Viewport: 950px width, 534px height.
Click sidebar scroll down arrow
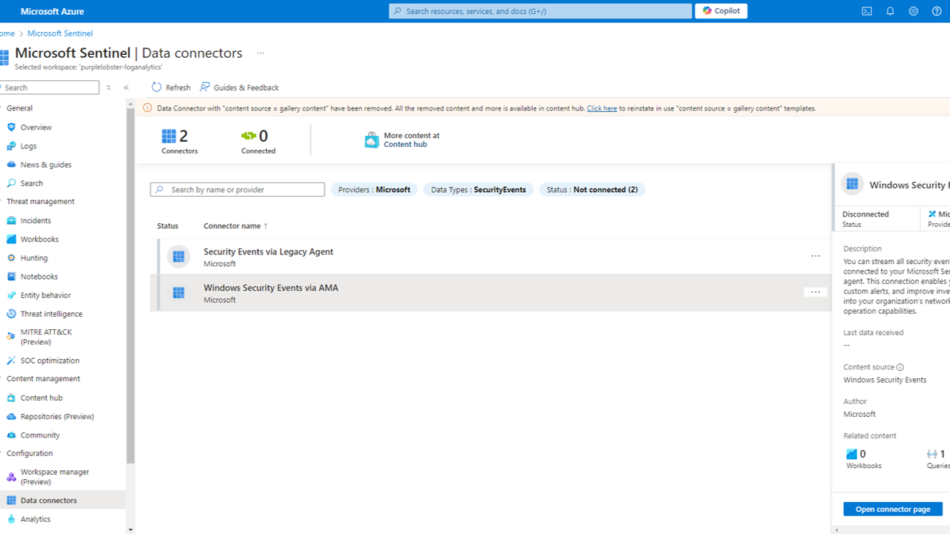tap(131, 530)
